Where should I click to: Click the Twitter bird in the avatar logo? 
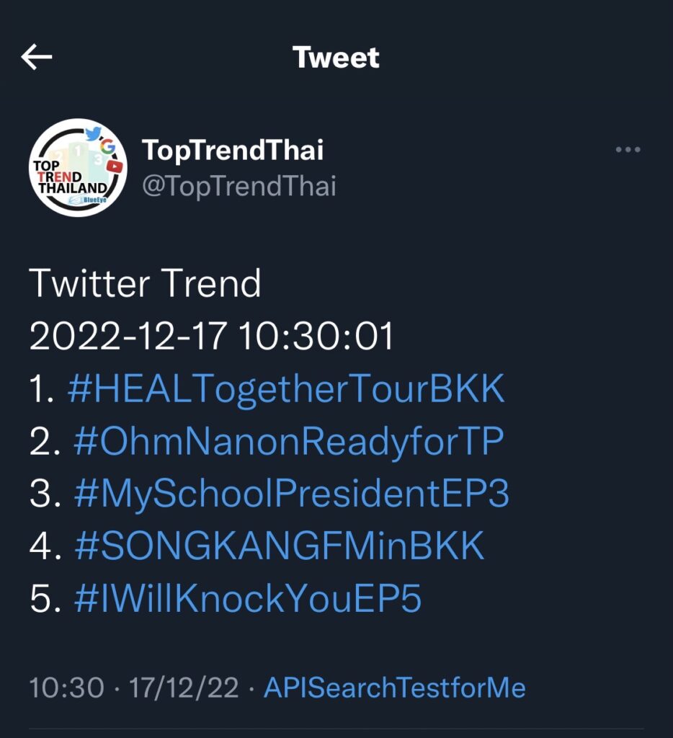click(93, 134)
